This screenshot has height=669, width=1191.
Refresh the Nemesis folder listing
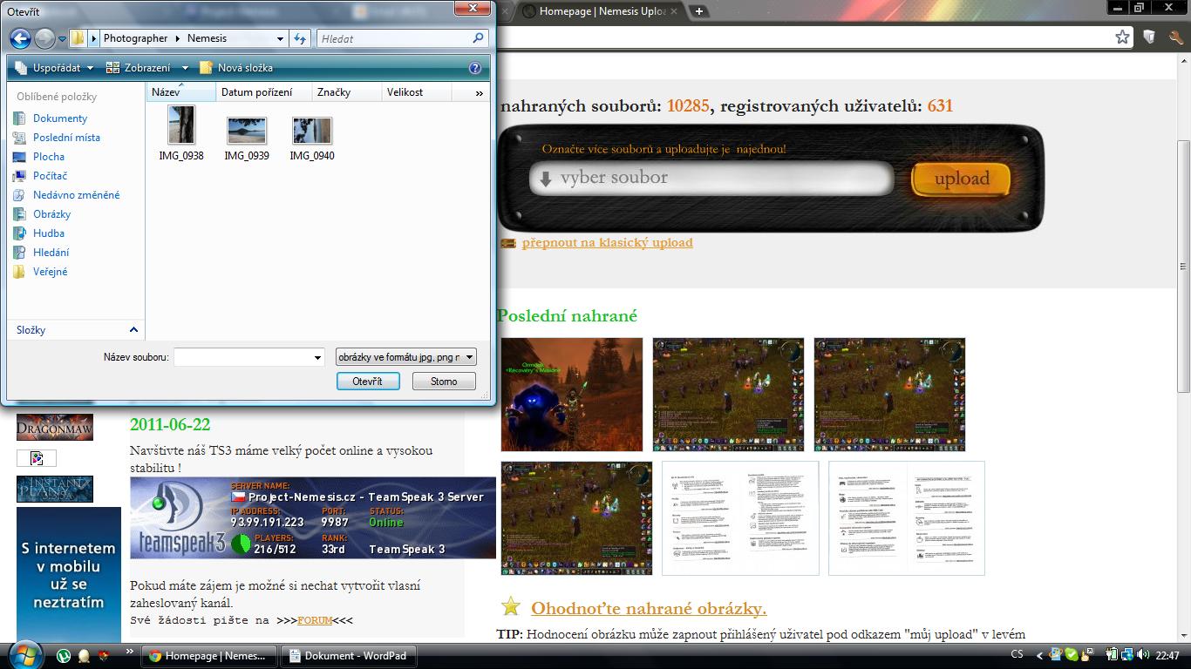click(x=300, y=38)
